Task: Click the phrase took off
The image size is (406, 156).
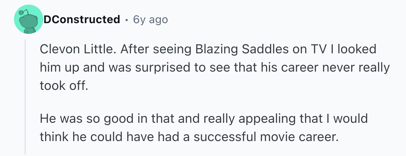Action: pos(64,86)
